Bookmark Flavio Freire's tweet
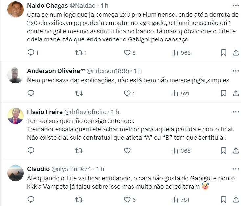This screenshot has height=206, width=241. pos(223,151)
